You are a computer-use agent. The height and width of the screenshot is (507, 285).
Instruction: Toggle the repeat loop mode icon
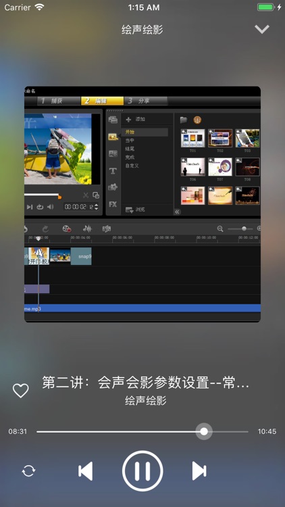click(x=28, y=470)
